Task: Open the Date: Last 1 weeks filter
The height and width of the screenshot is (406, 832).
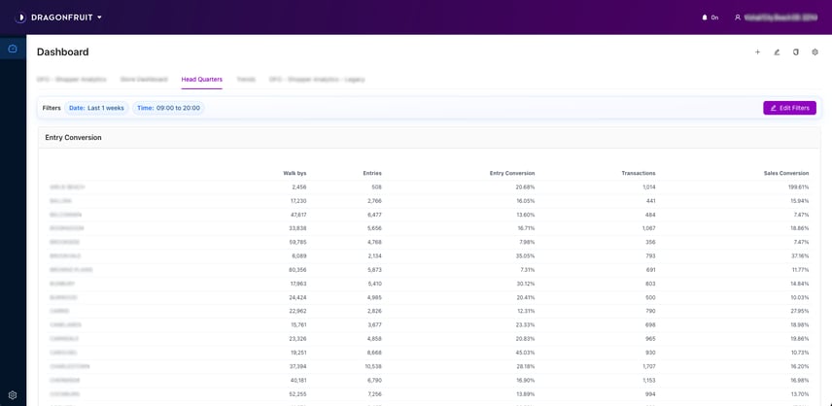Action: (96, 108)
